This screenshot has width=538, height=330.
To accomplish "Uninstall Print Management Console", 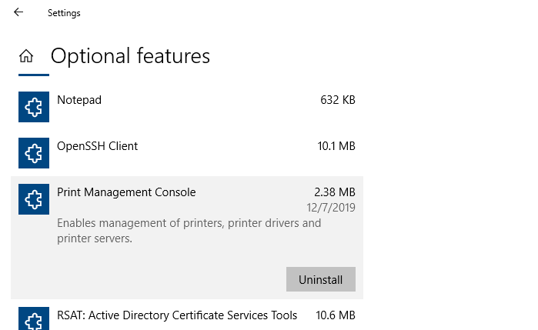I will [x=321, y=279].
